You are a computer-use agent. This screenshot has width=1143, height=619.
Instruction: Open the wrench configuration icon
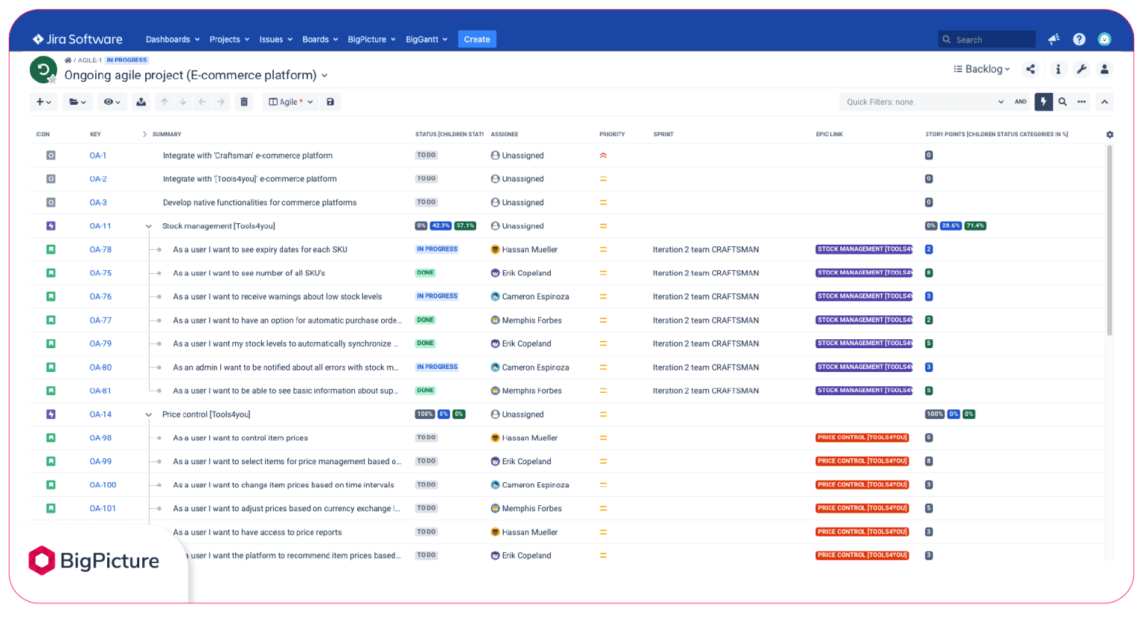click(x=1082, y=69)
